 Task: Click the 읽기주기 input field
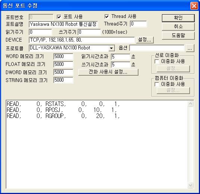(40, 32)
